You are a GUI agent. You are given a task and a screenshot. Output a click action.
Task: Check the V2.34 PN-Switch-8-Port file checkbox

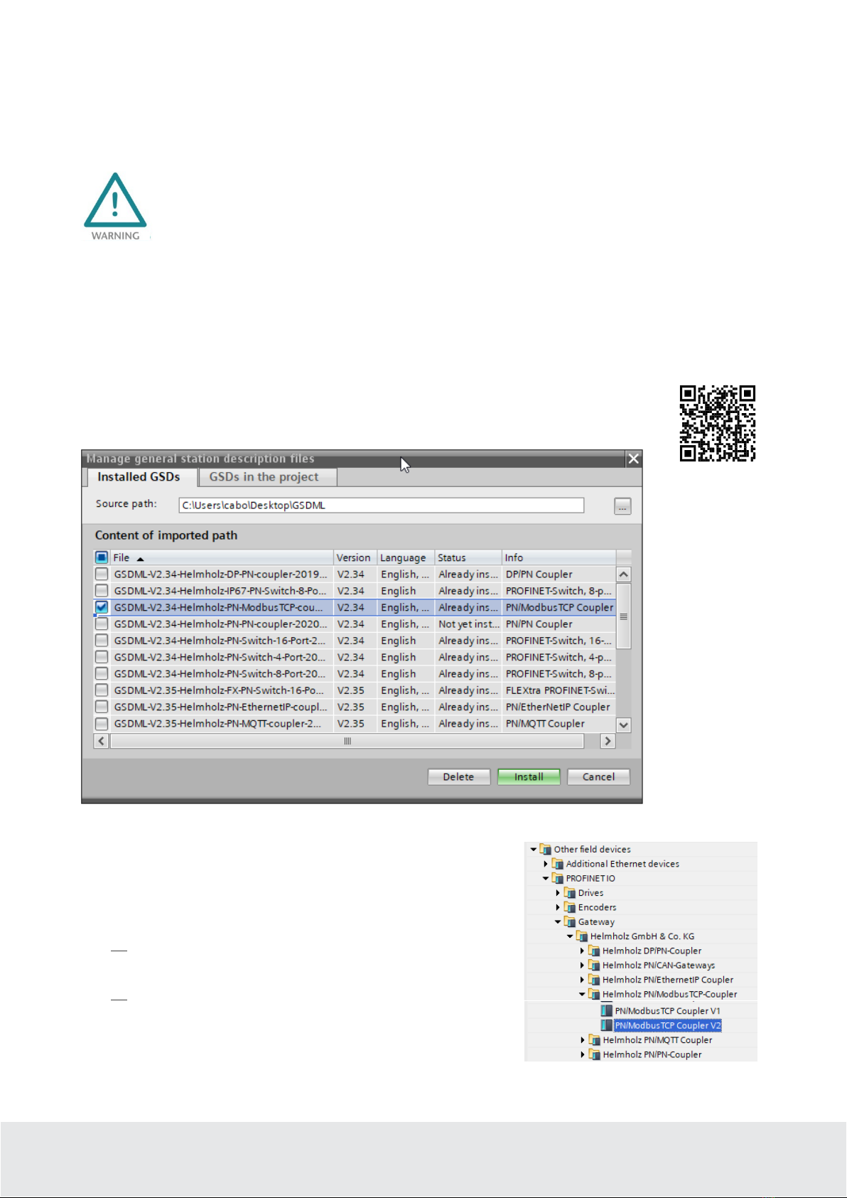(102, 674)
